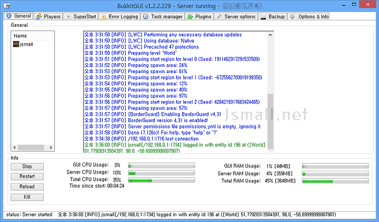Screen dimensions: 379x222
Task: Open the Options & Info tab
Action: 308,16
